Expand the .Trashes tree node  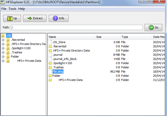tap(3, 52)
